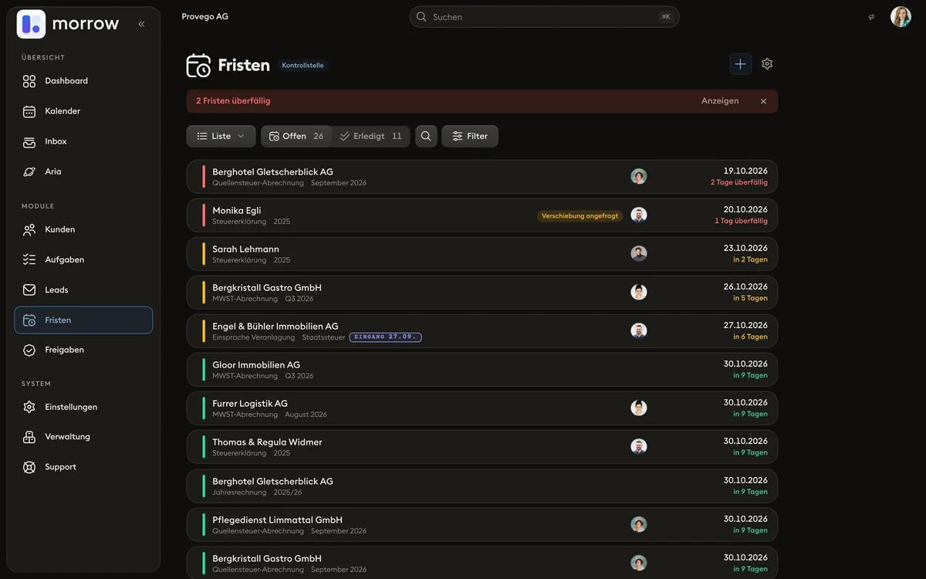Select Aufgaben module in sidebar
This screenshot has height=579, width=926.
[83, 259]
